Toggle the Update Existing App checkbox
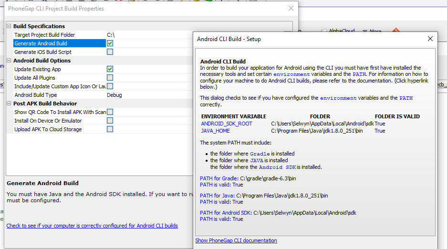Screen dimensions: 447x249 (110, 69)
